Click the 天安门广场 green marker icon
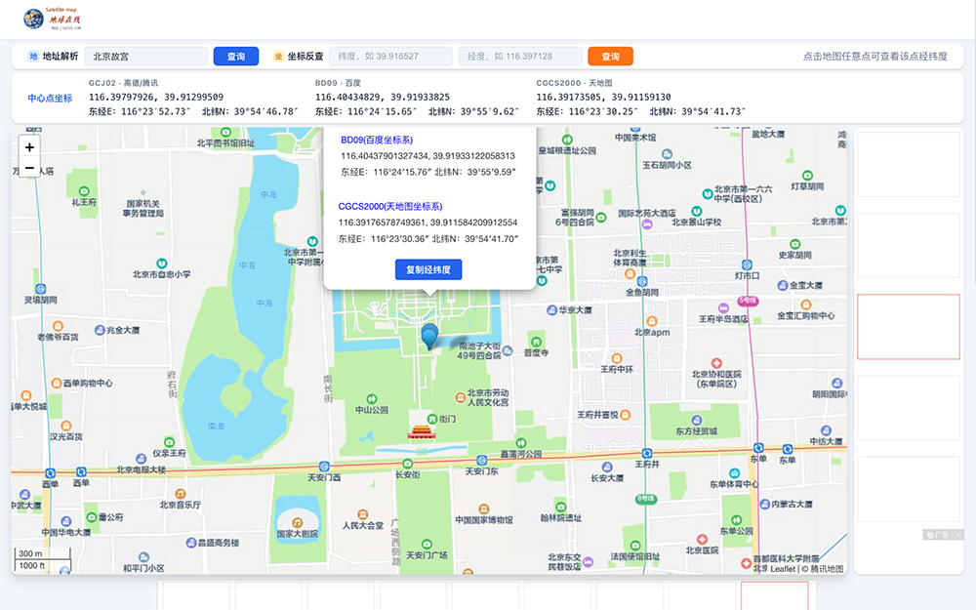976x610 pixels. point(427,544)
